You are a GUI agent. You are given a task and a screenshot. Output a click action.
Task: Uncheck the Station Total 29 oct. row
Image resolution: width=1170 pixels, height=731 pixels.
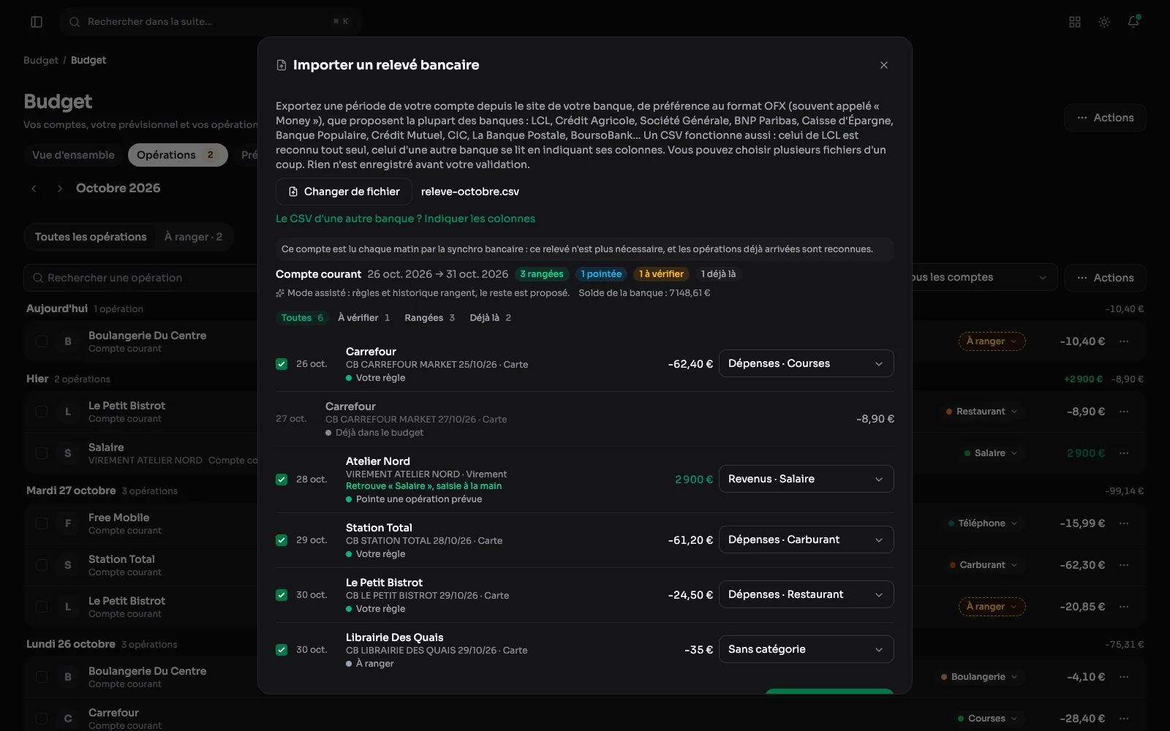coord(282,540)
